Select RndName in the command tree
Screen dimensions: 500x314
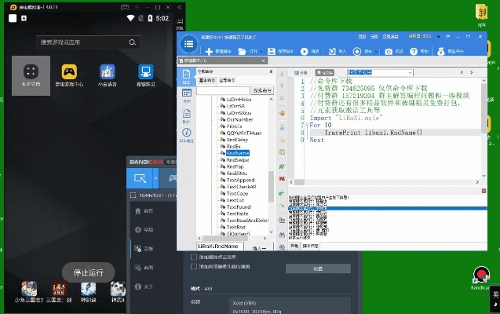click(237, 153)
